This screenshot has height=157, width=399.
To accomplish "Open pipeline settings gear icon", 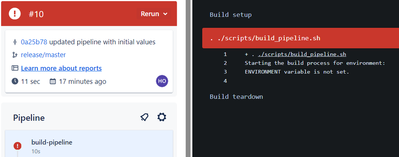I will (x=162, y=117).
